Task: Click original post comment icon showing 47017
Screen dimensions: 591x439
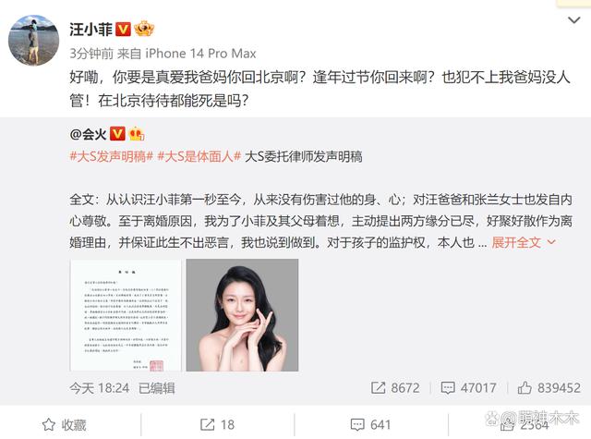Action: 468,388
